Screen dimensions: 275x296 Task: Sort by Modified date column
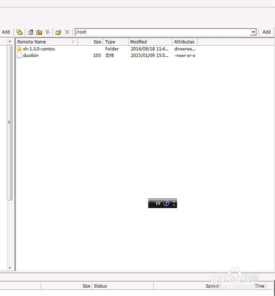[150, 42]
